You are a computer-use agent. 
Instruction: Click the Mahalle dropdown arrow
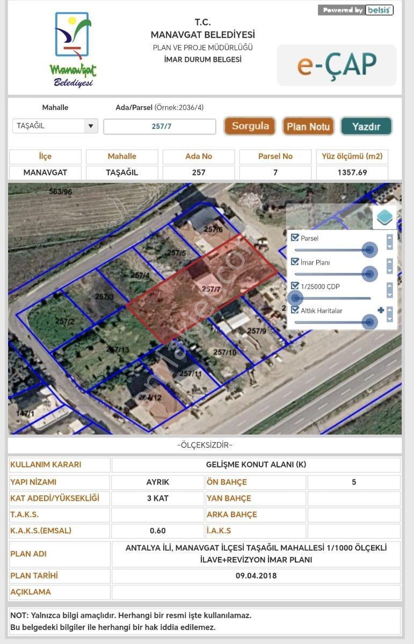(x=90, y=126)
